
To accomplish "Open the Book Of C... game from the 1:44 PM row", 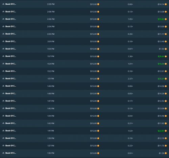I will coord(10,116).
